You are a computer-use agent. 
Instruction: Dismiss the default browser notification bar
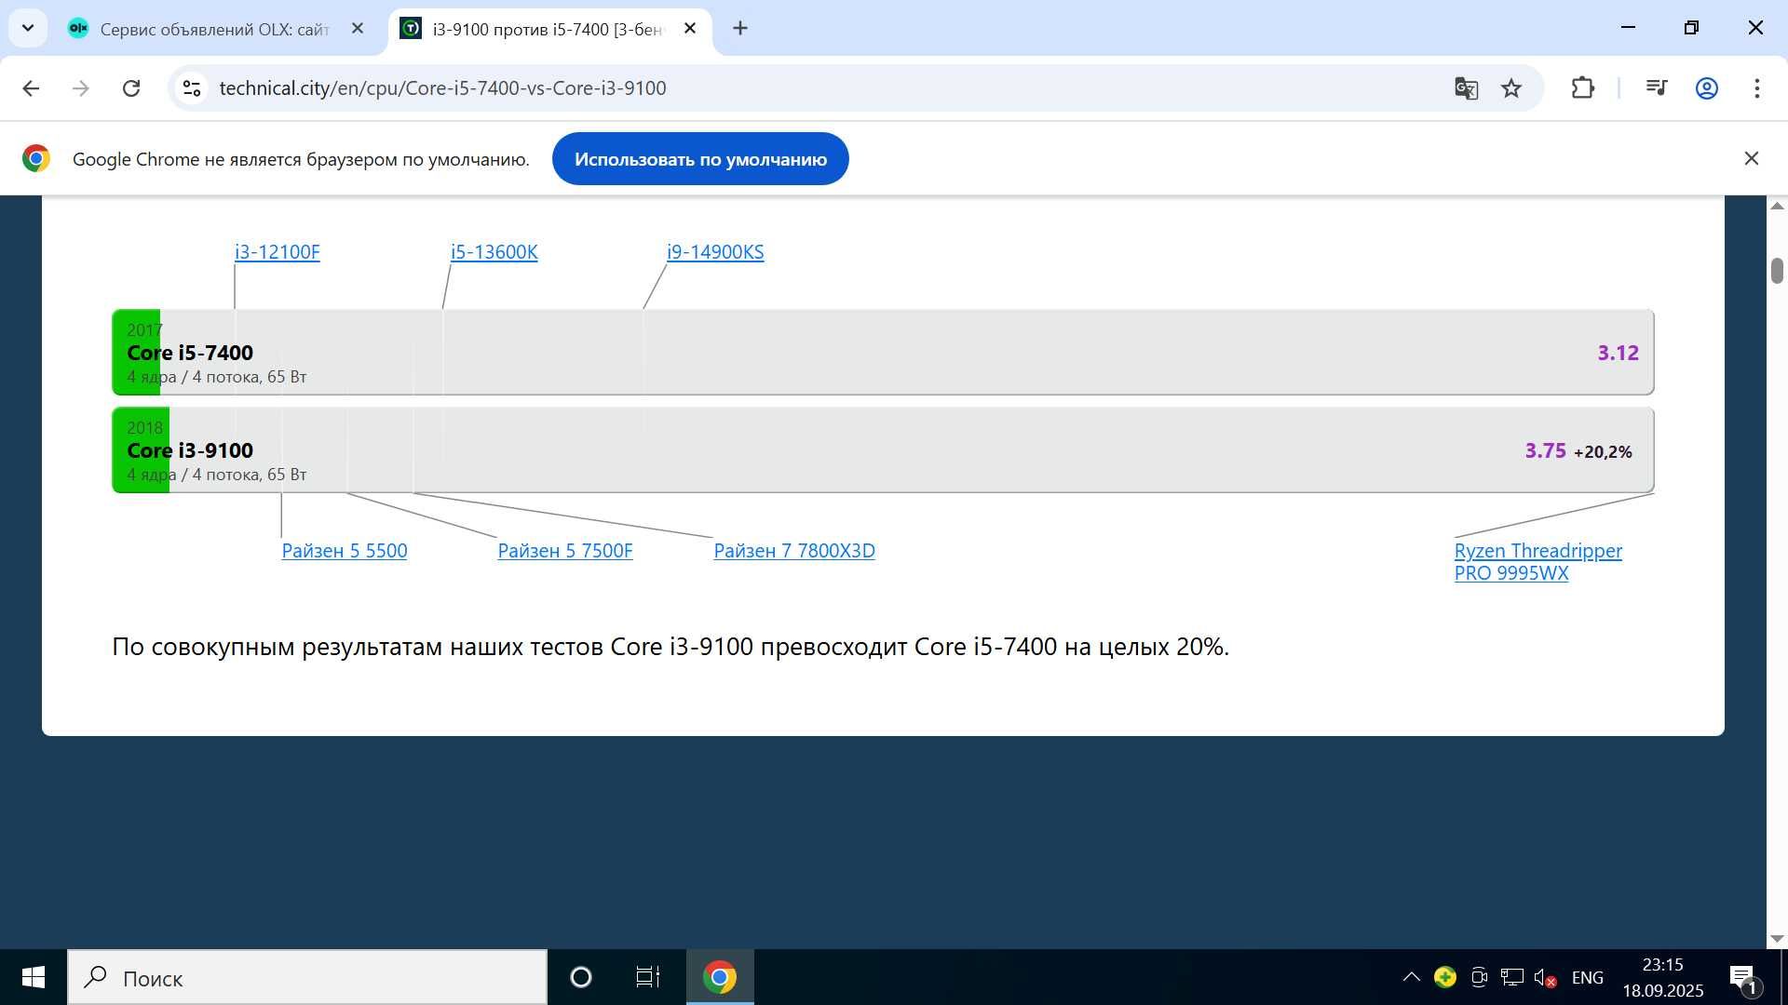tap(1752, 159)
